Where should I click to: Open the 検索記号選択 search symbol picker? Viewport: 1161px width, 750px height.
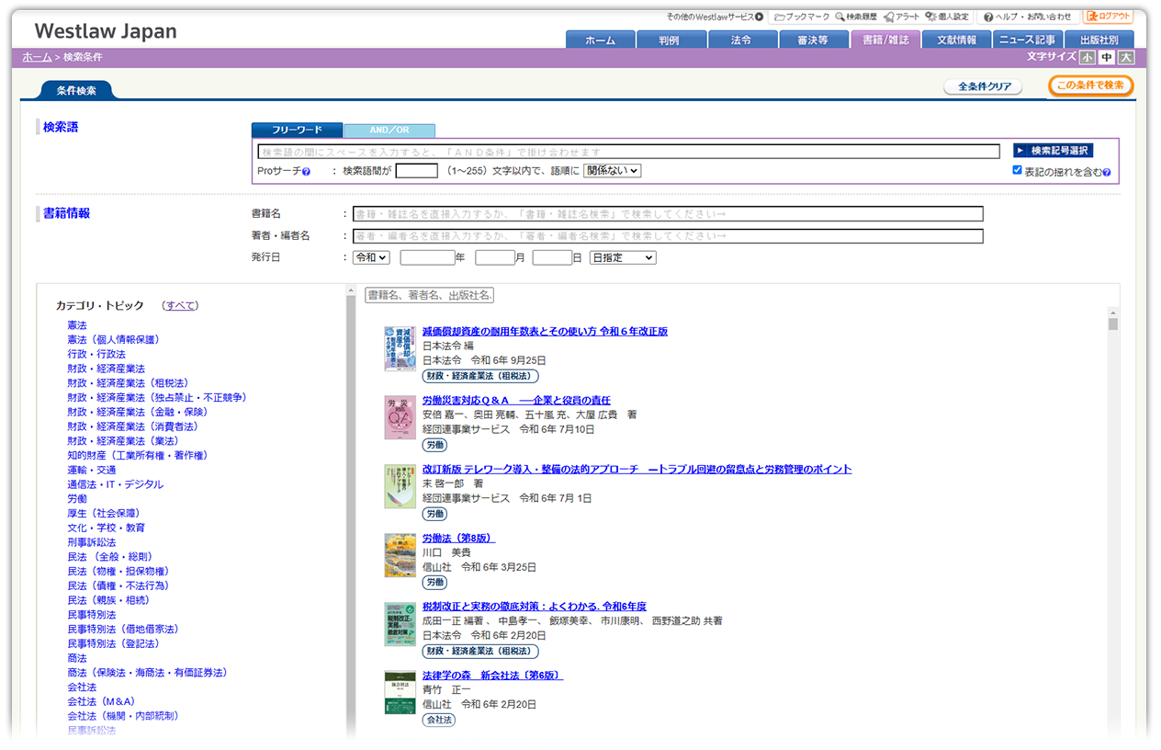click(1053, 151)
